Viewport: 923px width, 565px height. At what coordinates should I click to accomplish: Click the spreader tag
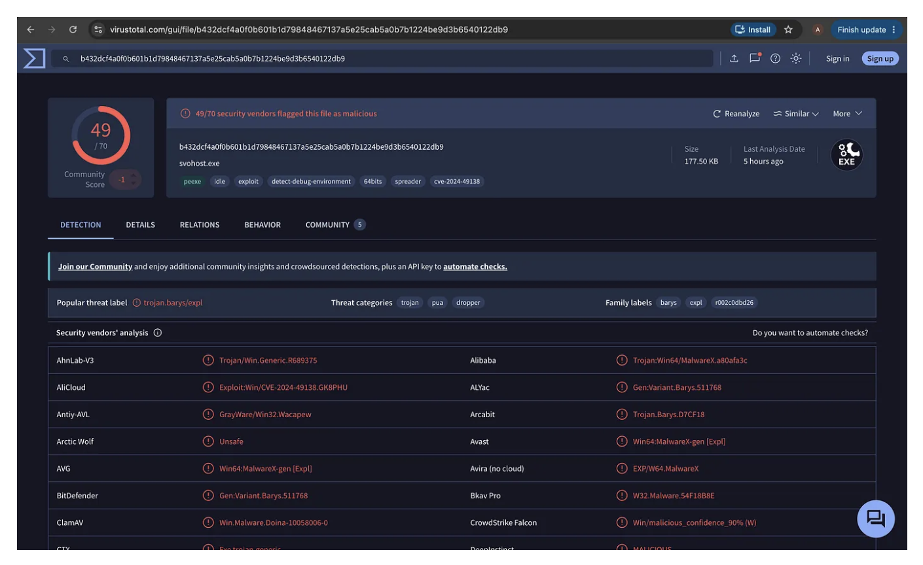click(x=408, y=182)
